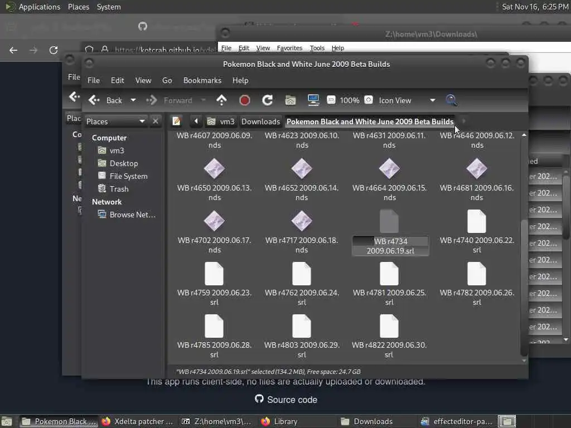Open the View menu in file manager
Viewport: 571px width, 428px height.
(143, 80)
